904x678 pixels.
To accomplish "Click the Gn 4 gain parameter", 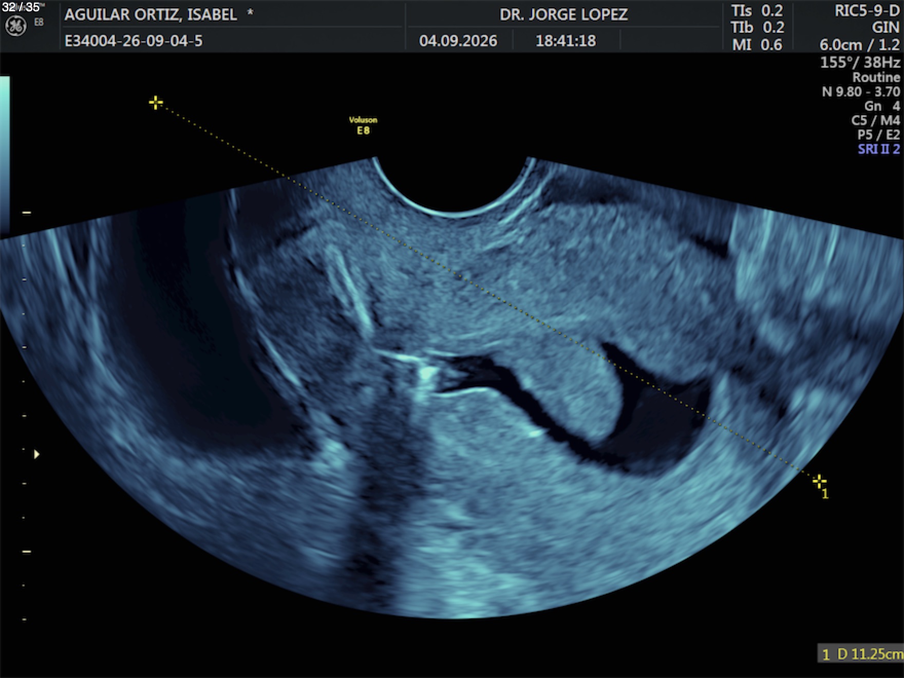I will tap(882, 106).
